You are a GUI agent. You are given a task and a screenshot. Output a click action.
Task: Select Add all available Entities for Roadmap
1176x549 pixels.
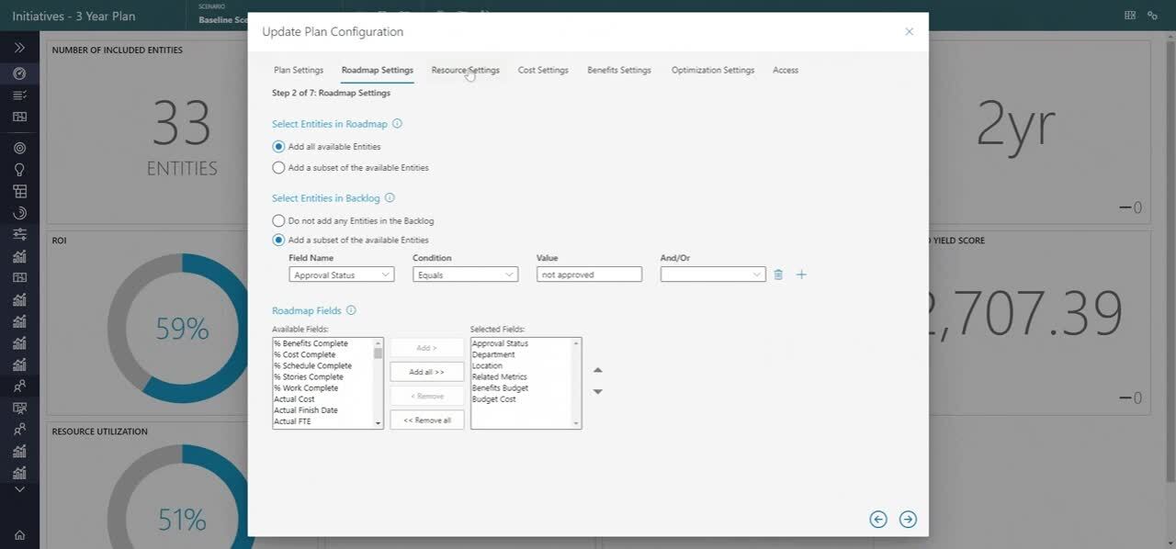click(x=278, y=147)
